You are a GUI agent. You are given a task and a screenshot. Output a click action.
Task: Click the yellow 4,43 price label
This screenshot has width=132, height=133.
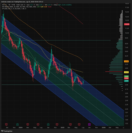(126, 72)
